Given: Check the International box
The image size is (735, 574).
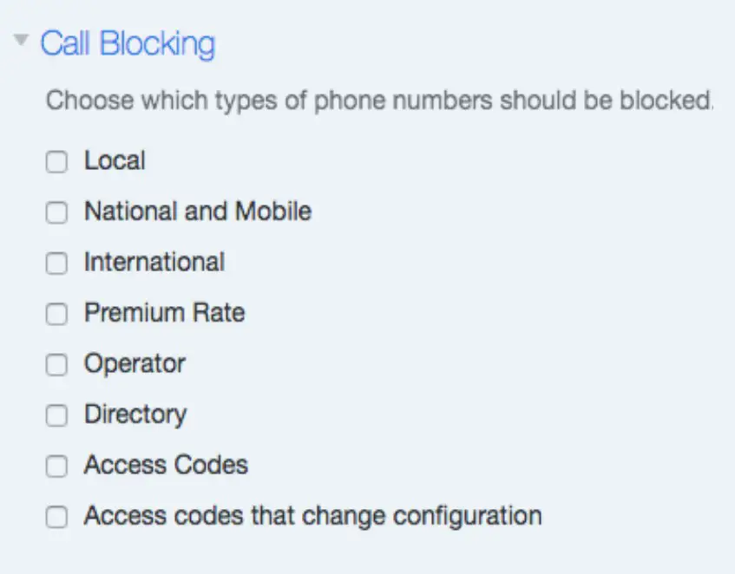Looking at the screenshot, I should tap(56, 264).
